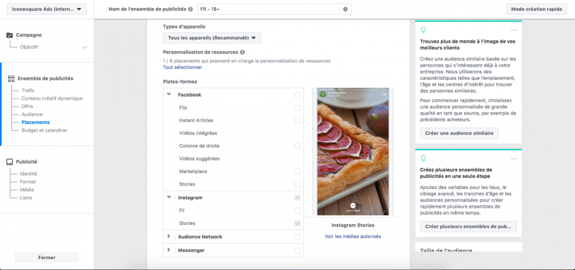Open Contenu créatif dynamique section
The height and width of the screenshot is (270, 575).
(x=52, y=99)
